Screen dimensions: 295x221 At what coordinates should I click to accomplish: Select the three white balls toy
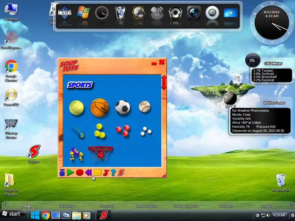(146, 131)
